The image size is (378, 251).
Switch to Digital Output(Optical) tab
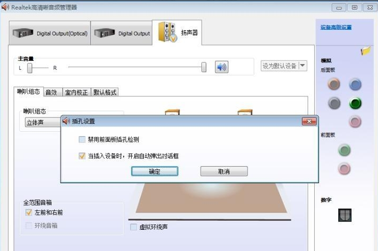(50, 33)
